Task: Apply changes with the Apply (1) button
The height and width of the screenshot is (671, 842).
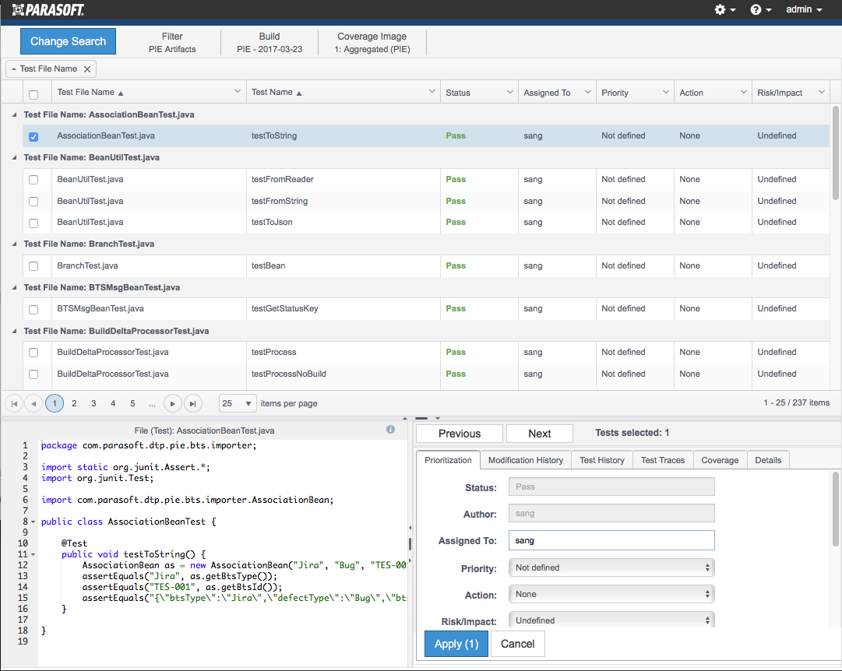Action: pyautogui.click(x=456, y=644)
